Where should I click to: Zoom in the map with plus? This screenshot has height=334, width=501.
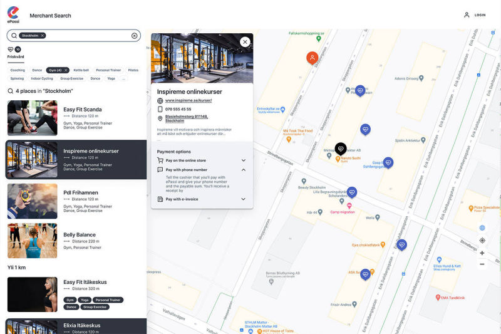[482, 253]
